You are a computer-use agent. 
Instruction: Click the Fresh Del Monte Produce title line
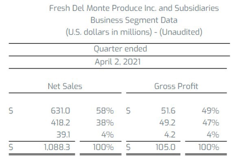tap(134, 8)
